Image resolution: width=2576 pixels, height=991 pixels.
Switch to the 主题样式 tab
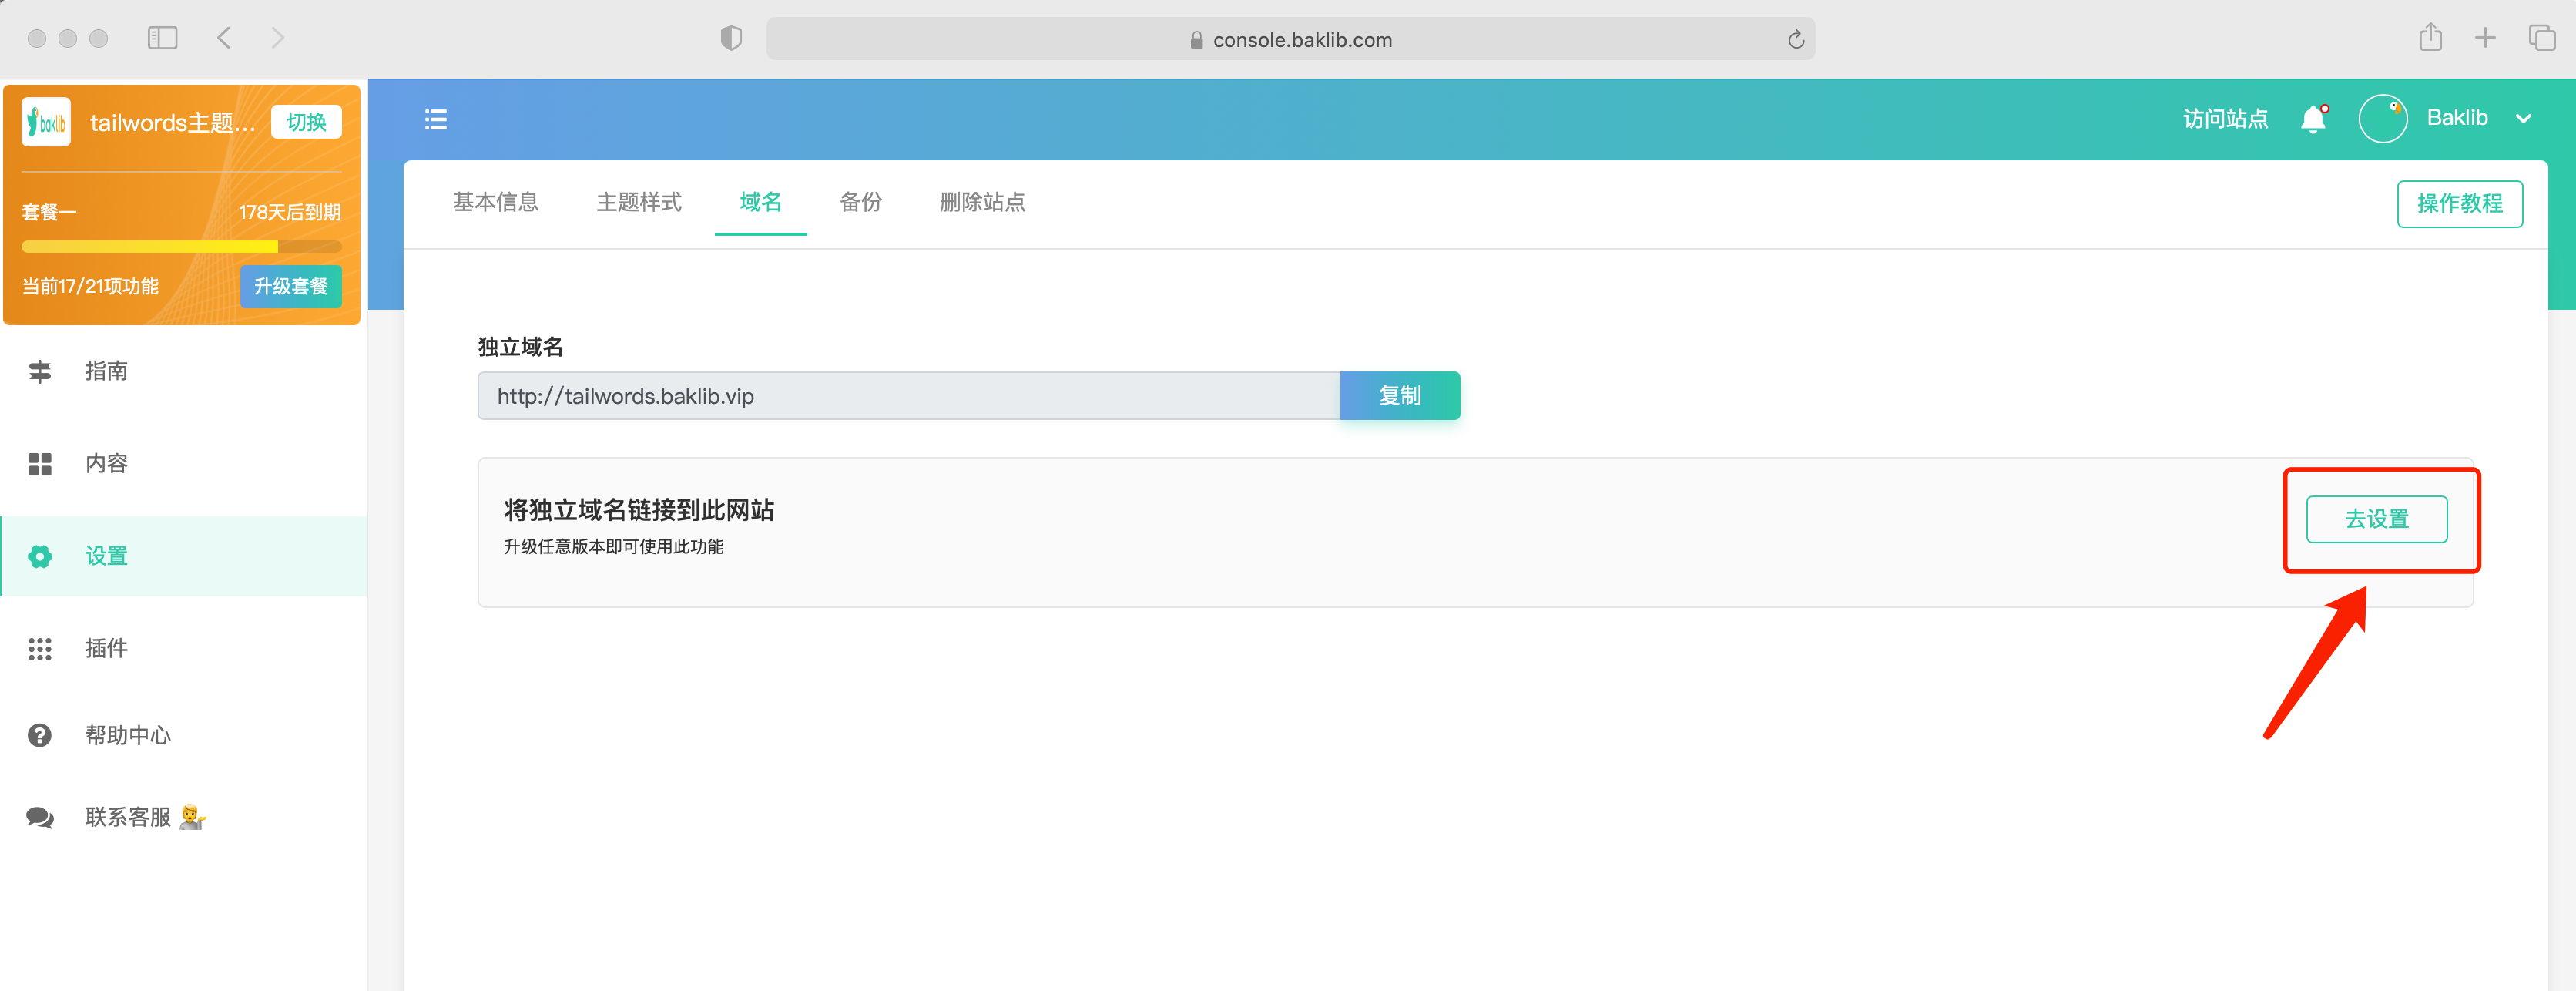[x=639, y=202]
